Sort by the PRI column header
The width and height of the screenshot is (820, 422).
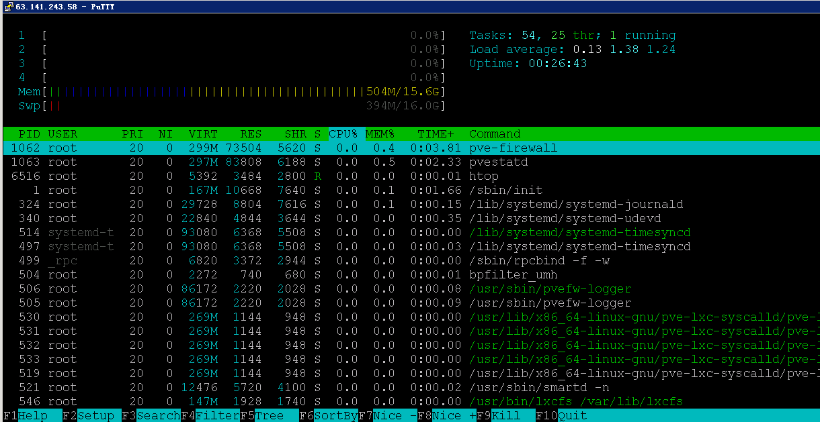coord(132,134)
